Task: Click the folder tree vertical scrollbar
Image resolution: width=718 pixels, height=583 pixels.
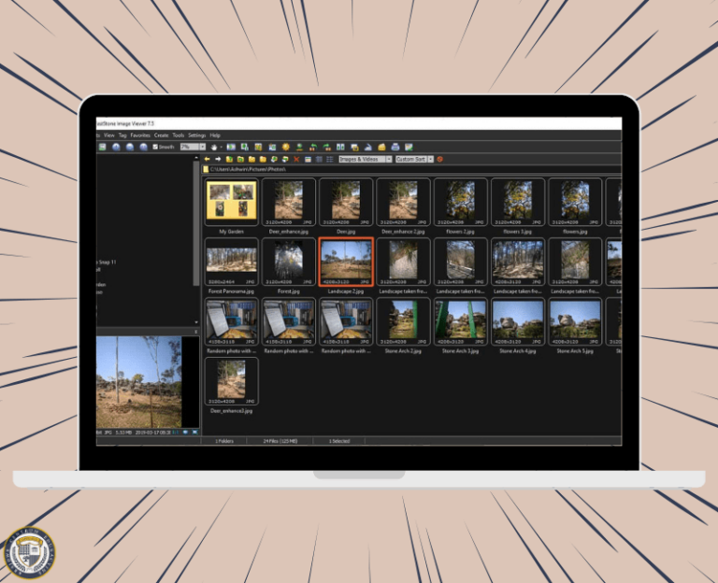Action: (196, 240)
